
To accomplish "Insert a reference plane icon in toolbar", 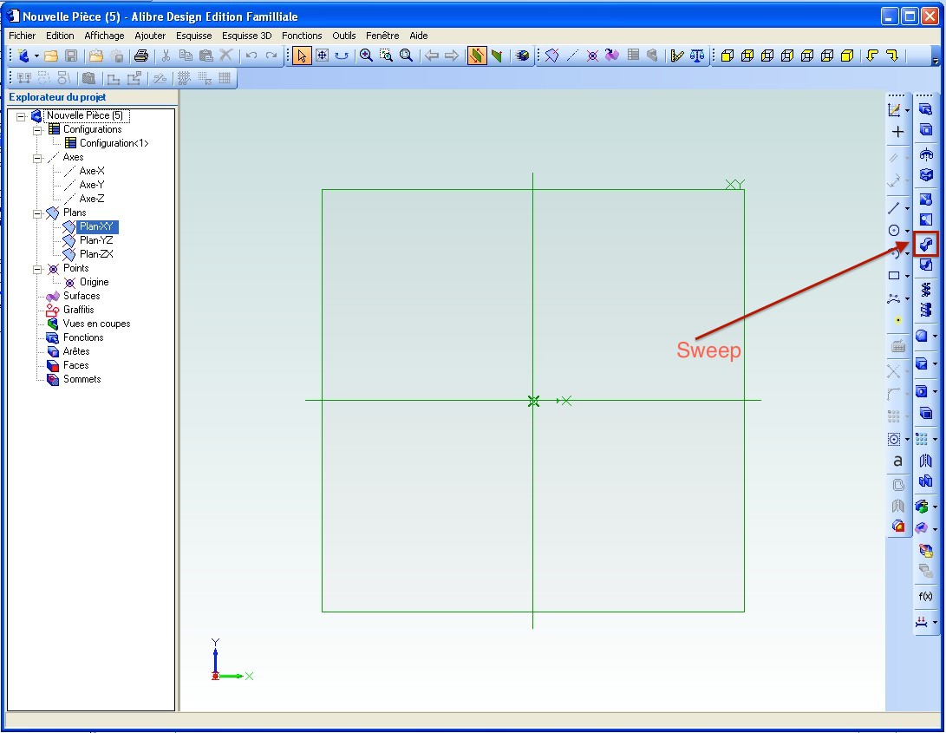I will [552, 56].
